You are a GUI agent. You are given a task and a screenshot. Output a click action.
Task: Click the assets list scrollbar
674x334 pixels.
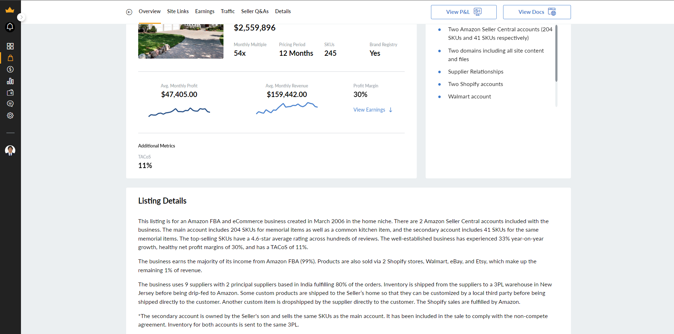point(556,53)
